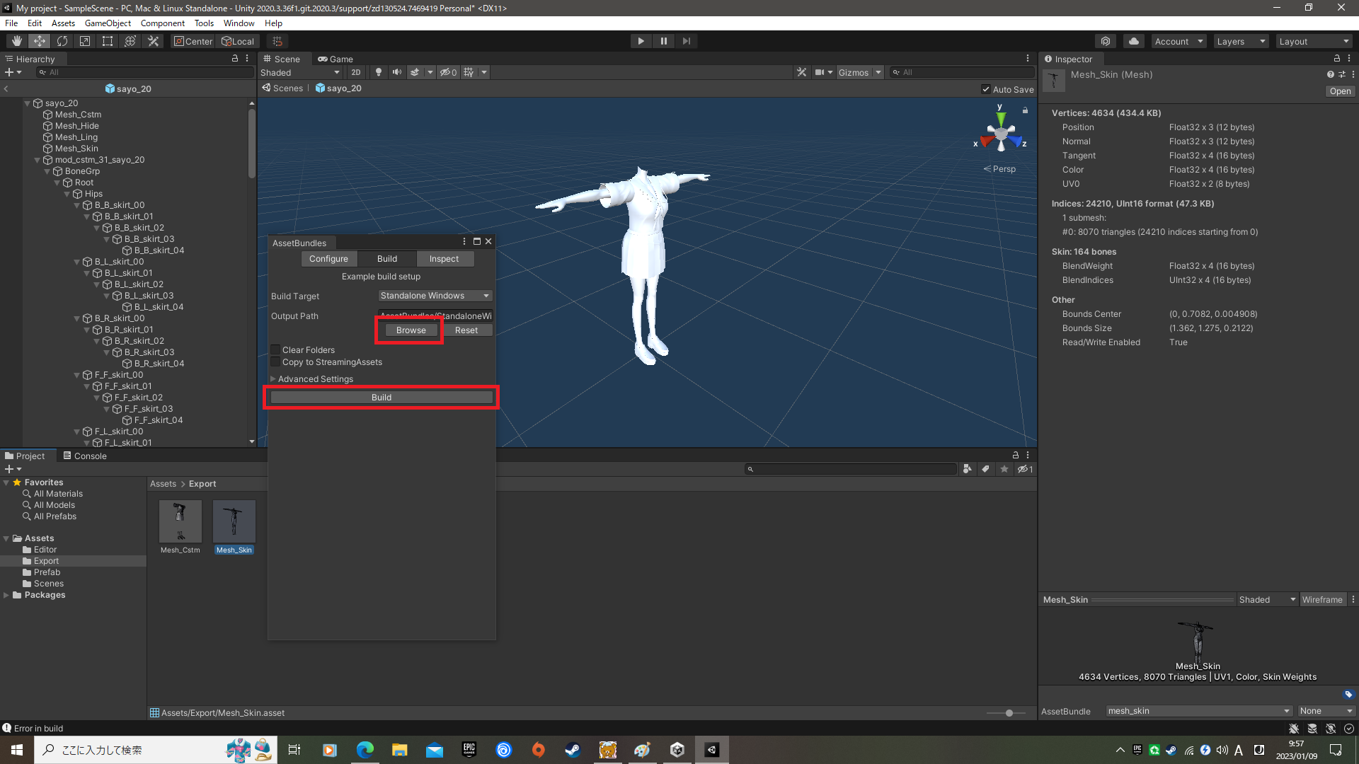
Task: Enable Clear Folders checkbox
Action: tap(276, 349)
